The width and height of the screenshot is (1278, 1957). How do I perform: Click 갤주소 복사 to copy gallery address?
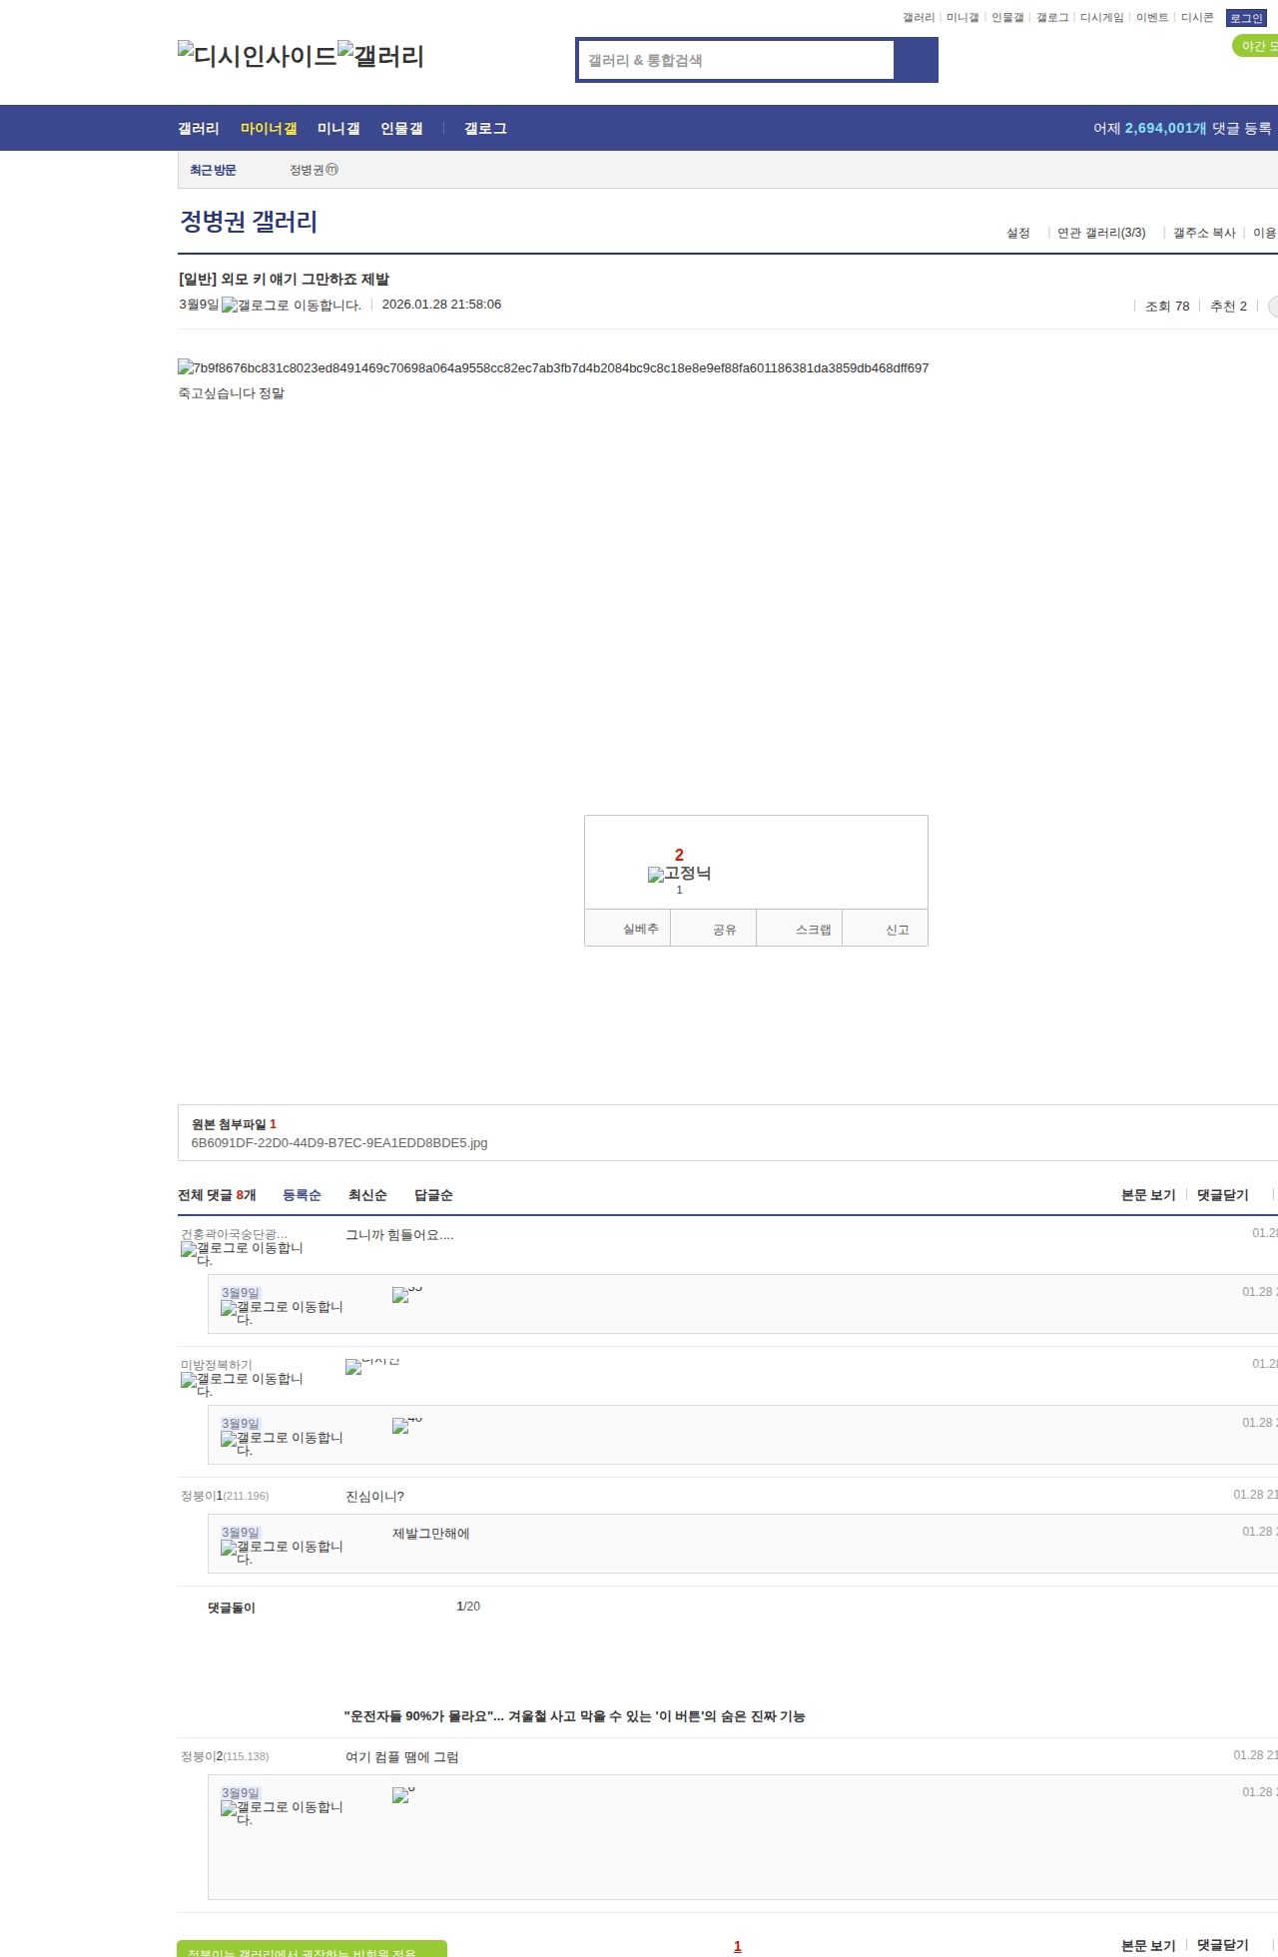point(1204,233)
